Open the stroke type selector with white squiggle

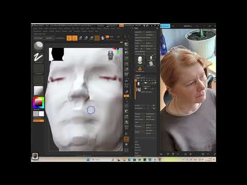click(x=38, y=57)
